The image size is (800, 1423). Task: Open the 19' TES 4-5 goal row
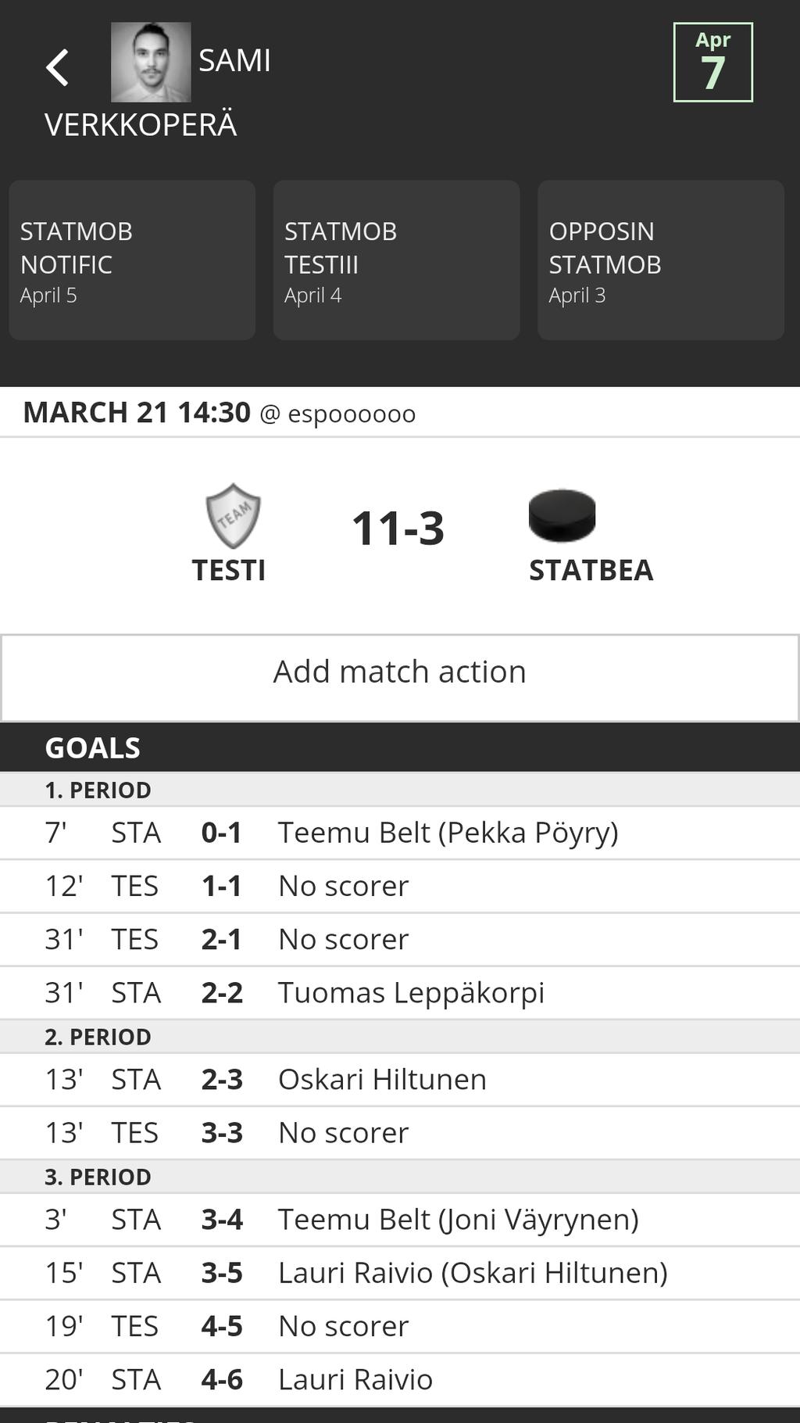400,1326
